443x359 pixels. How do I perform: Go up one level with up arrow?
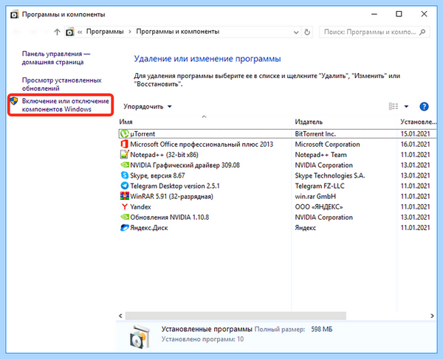[57, 32]
